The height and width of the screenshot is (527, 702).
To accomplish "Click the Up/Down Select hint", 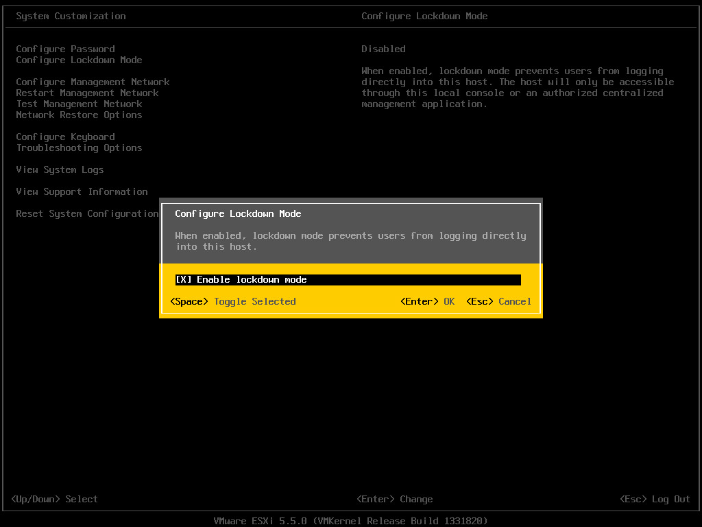I will (x=54, y=500).
